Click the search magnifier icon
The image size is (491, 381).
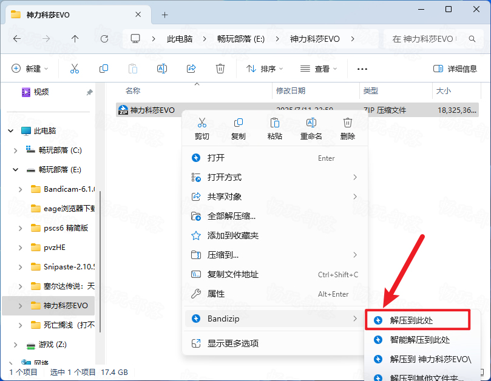click(472, 39)
